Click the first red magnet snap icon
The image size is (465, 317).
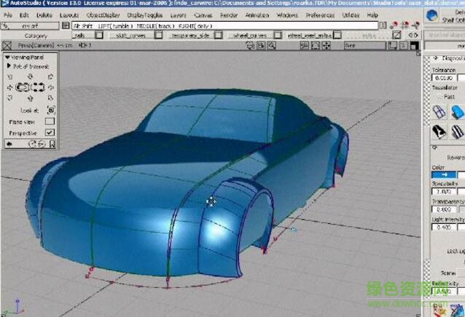pos(394,25)
